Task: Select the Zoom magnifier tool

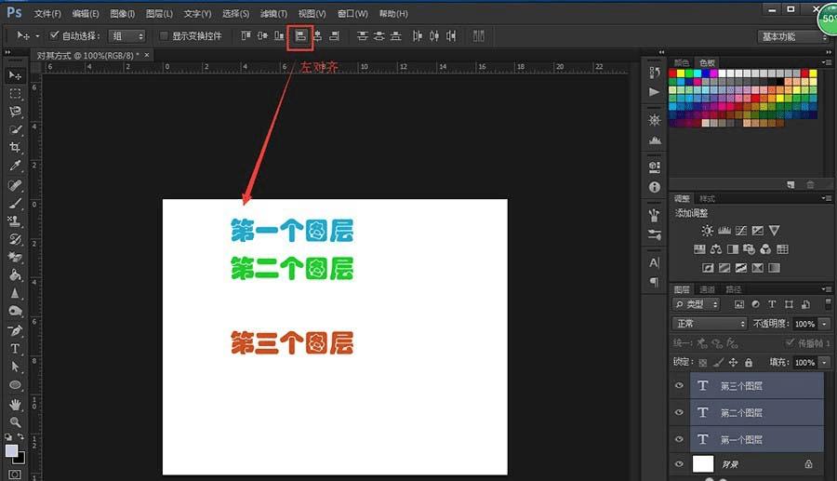Action: point(16,421)
